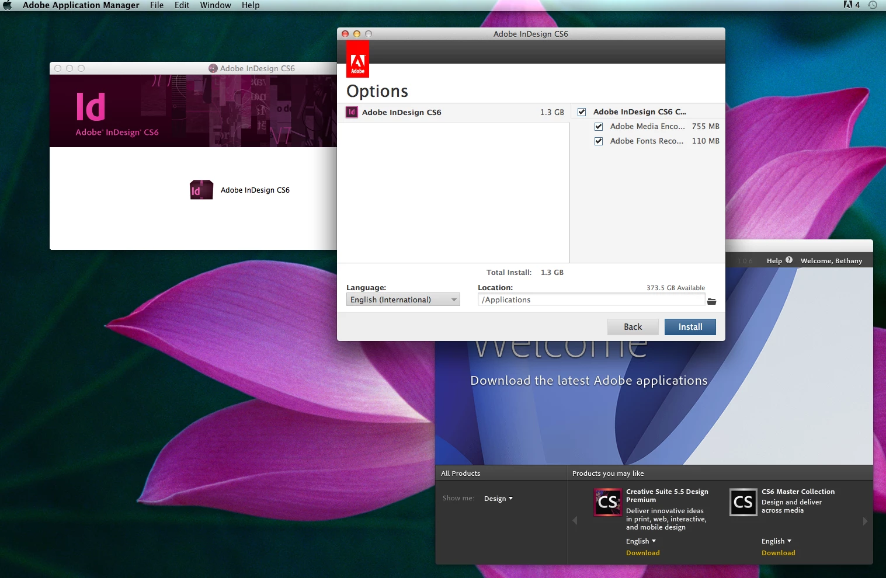886x578 pixels.
Task: Click the Id package icon in disk image window
Action: pos(201,190)
